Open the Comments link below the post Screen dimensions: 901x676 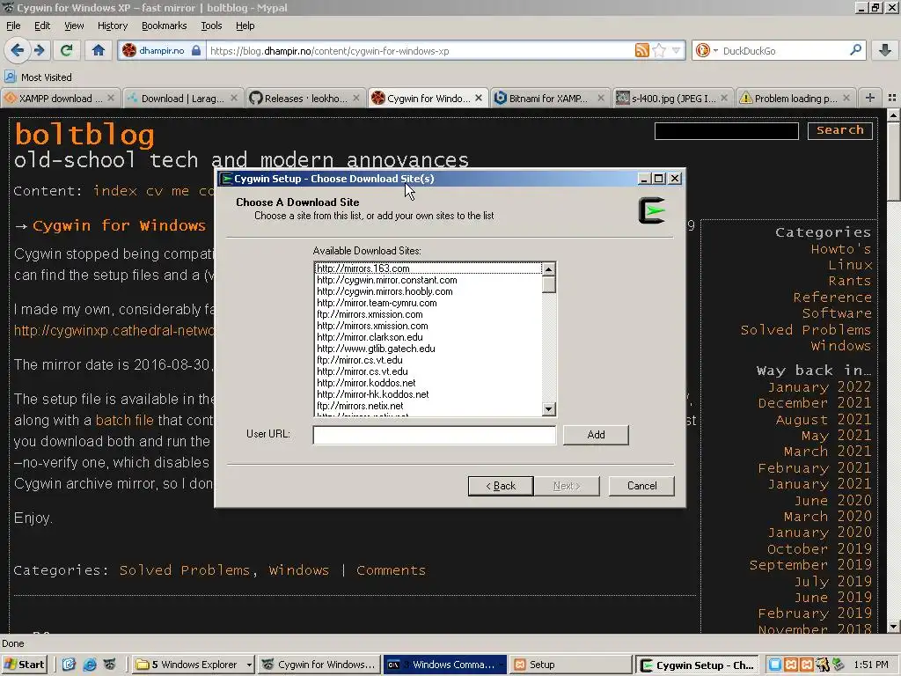coord(391,569)
